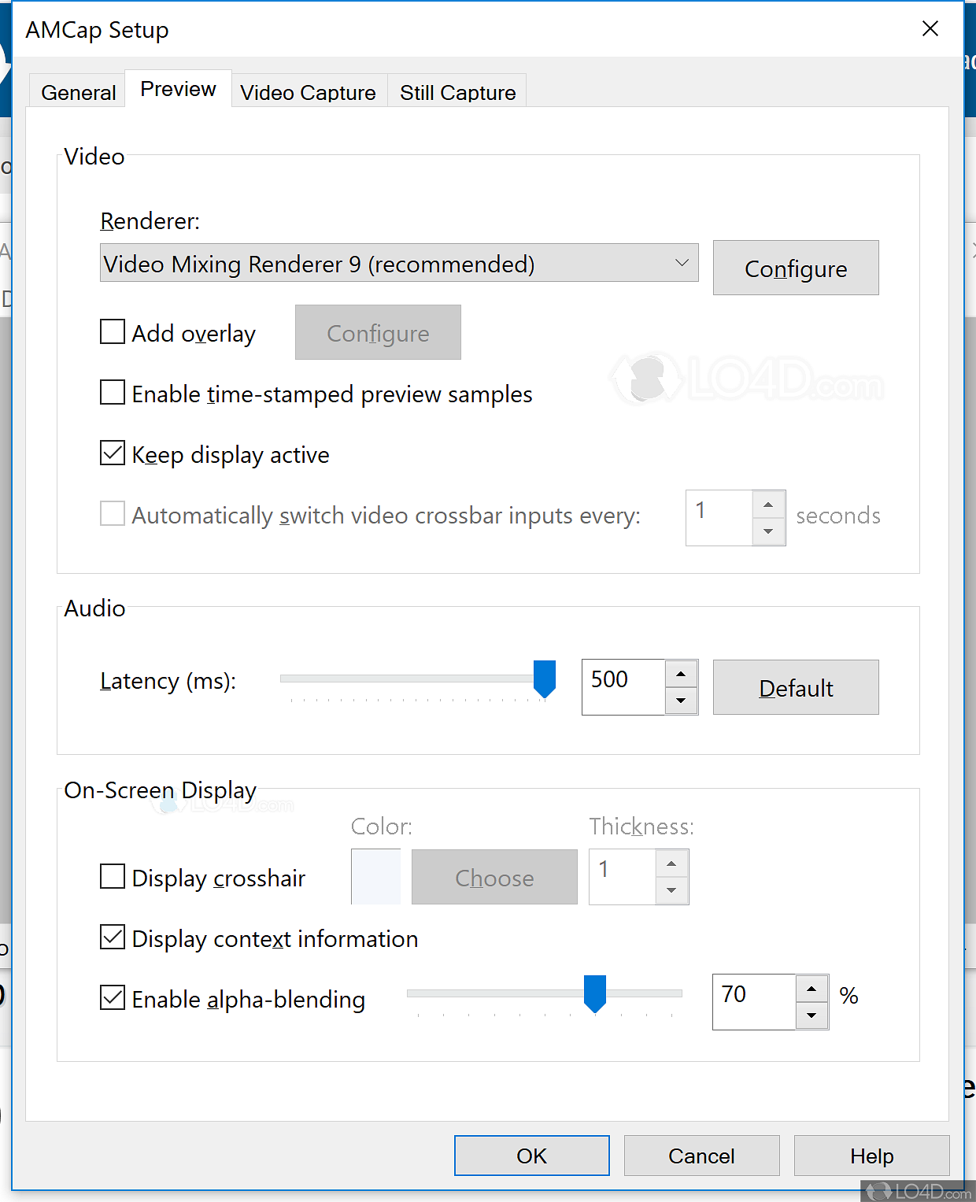Select the Still Capture tab
The height and width of the screenshot is (1202, 976).
pyautogui.click(x=457, y=93)
